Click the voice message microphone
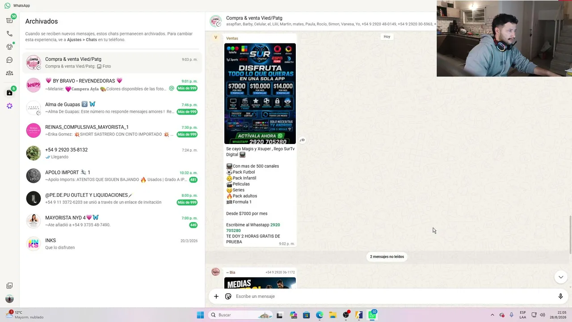The width and height of the screenshot is (572, 322). click(560, 296)
